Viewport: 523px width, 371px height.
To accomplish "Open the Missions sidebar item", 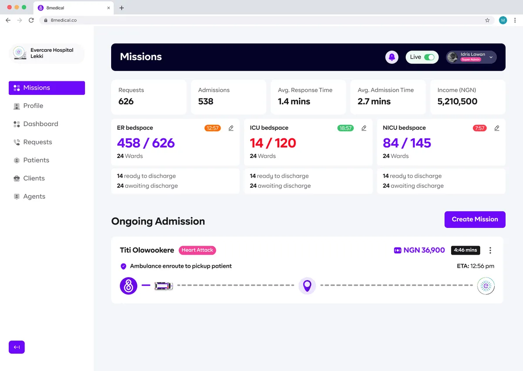I will 47,88.
